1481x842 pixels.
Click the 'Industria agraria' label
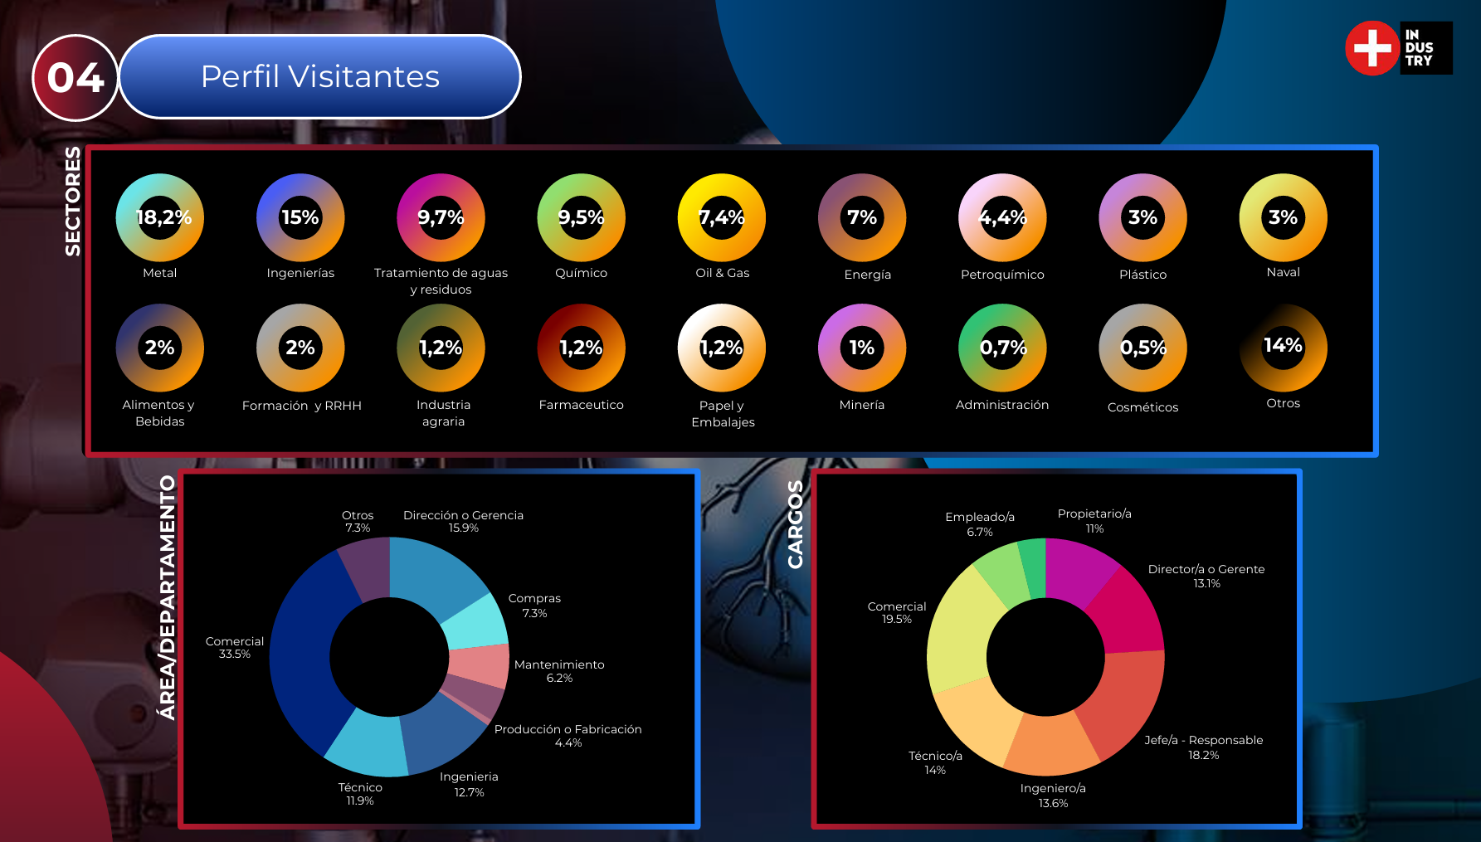(x=443, y=413)
